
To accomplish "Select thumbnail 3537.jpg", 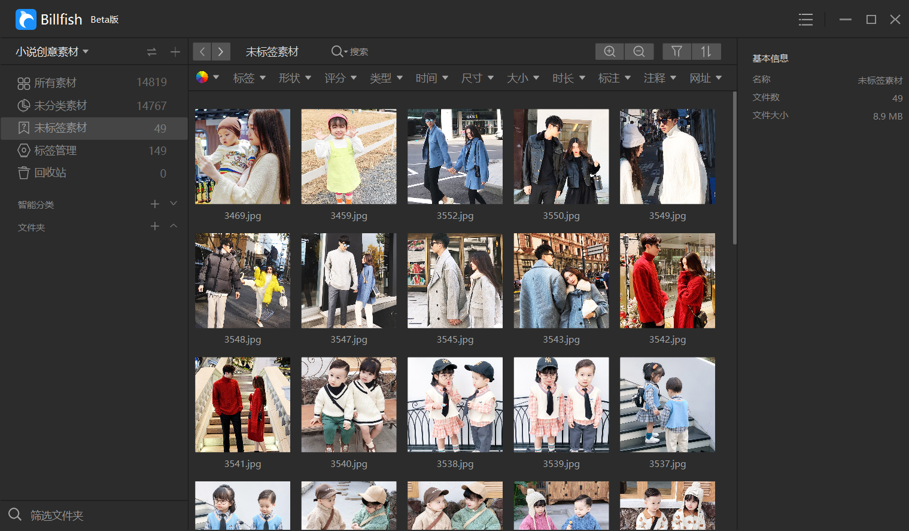I will tap(667, 405).
